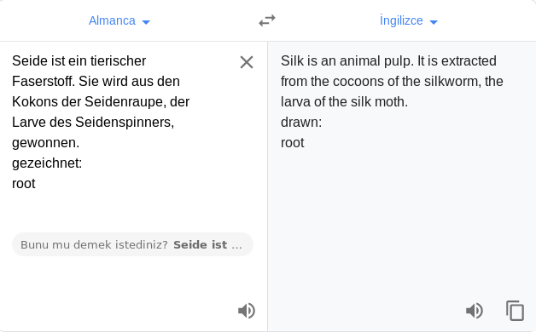Copy the English translation to clipboard
Screen dimensions: 536x332
coord(516,311)
